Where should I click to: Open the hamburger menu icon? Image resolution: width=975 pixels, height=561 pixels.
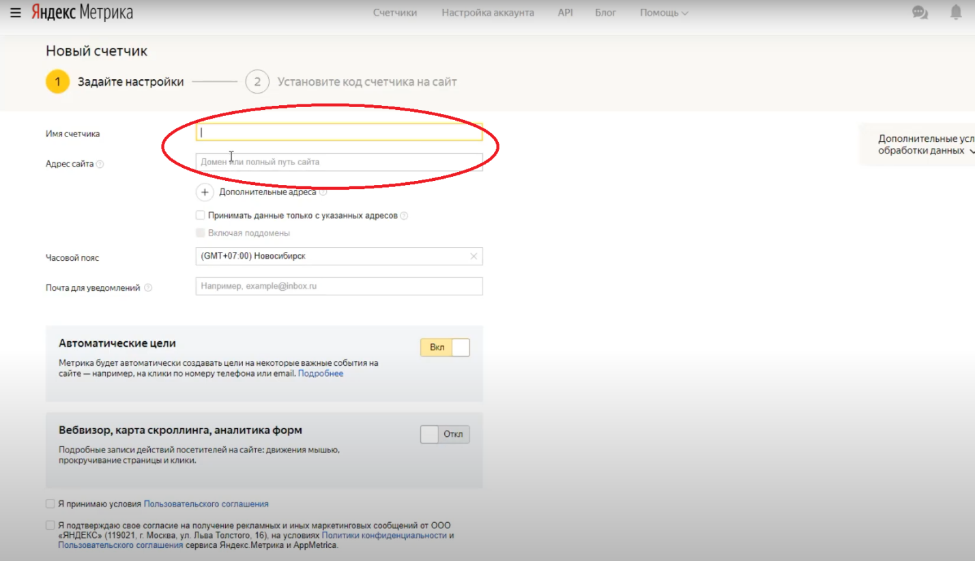click(x=16, y=13)
